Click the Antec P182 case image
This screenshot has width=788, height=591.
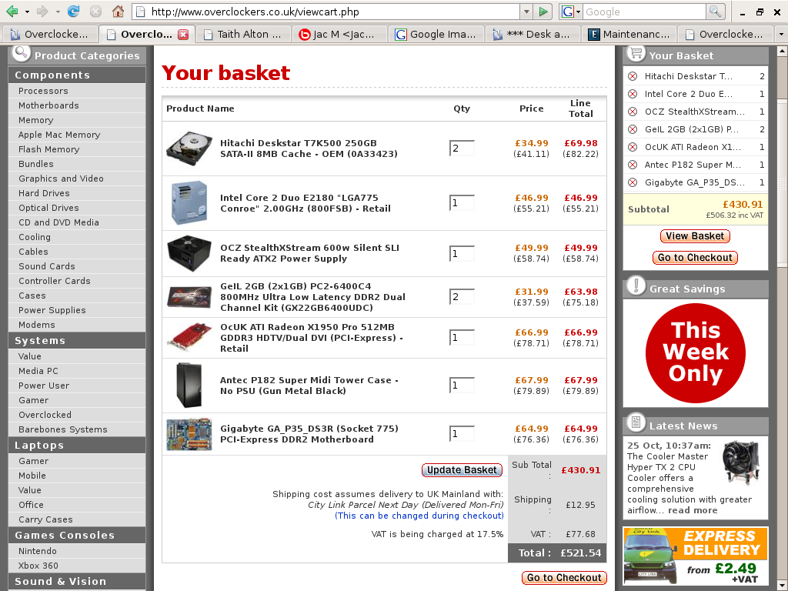(x=189, y=386)
